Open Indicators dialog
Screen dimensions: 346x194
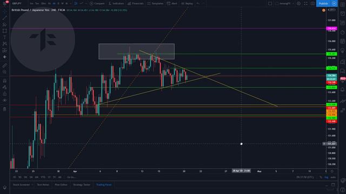pyautogui.click(x=116, y=4)
